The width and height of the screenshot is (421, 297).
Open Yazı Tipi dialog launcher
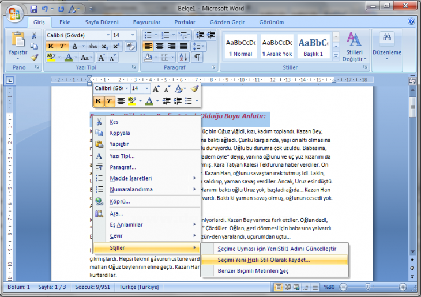point(134,67)
